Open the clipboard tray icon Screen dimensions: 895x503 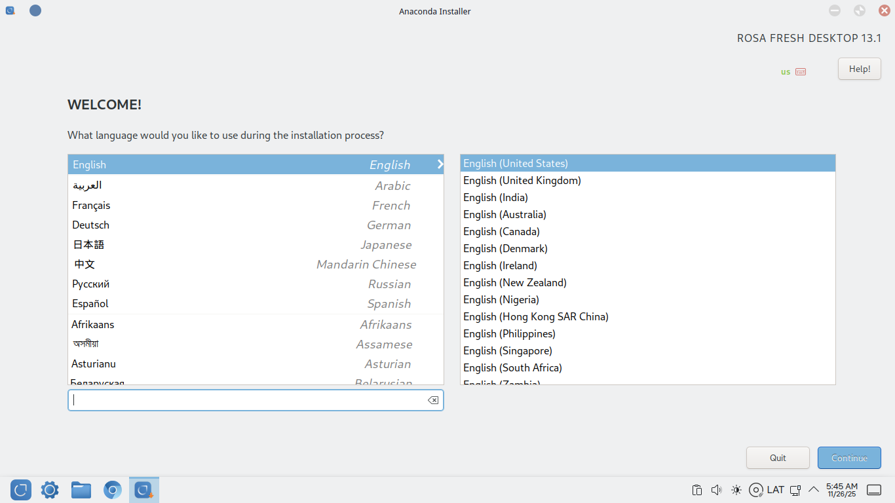(x=697, y=490)
